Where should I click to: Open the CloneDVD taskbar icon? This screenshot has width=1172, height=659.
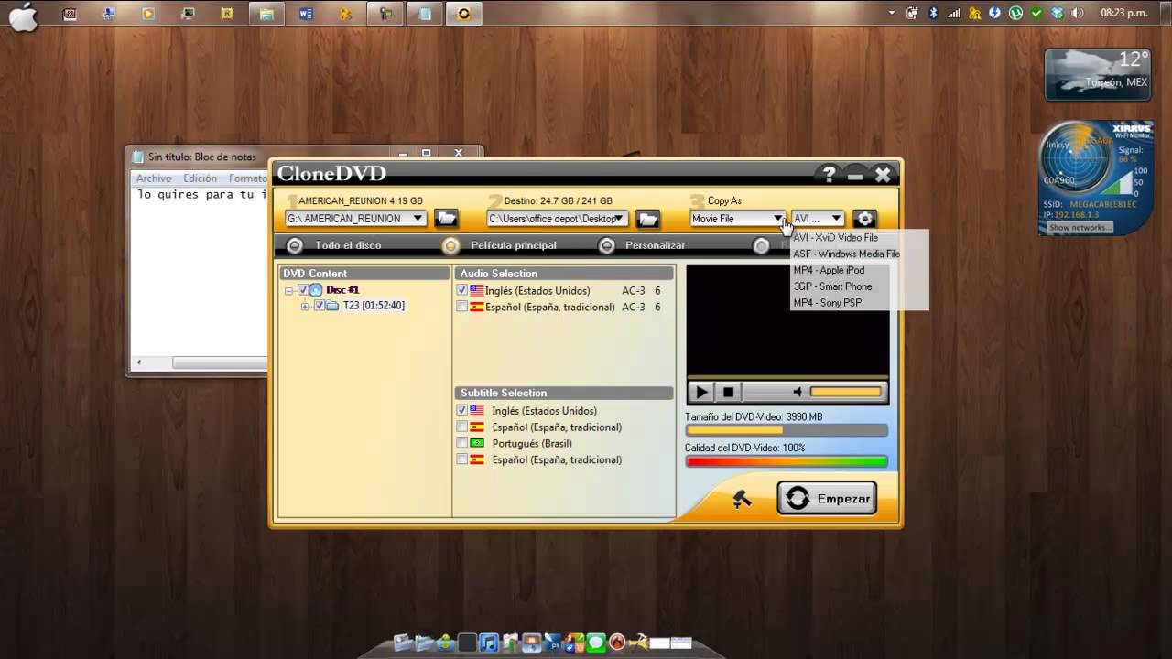coord(464,14)
